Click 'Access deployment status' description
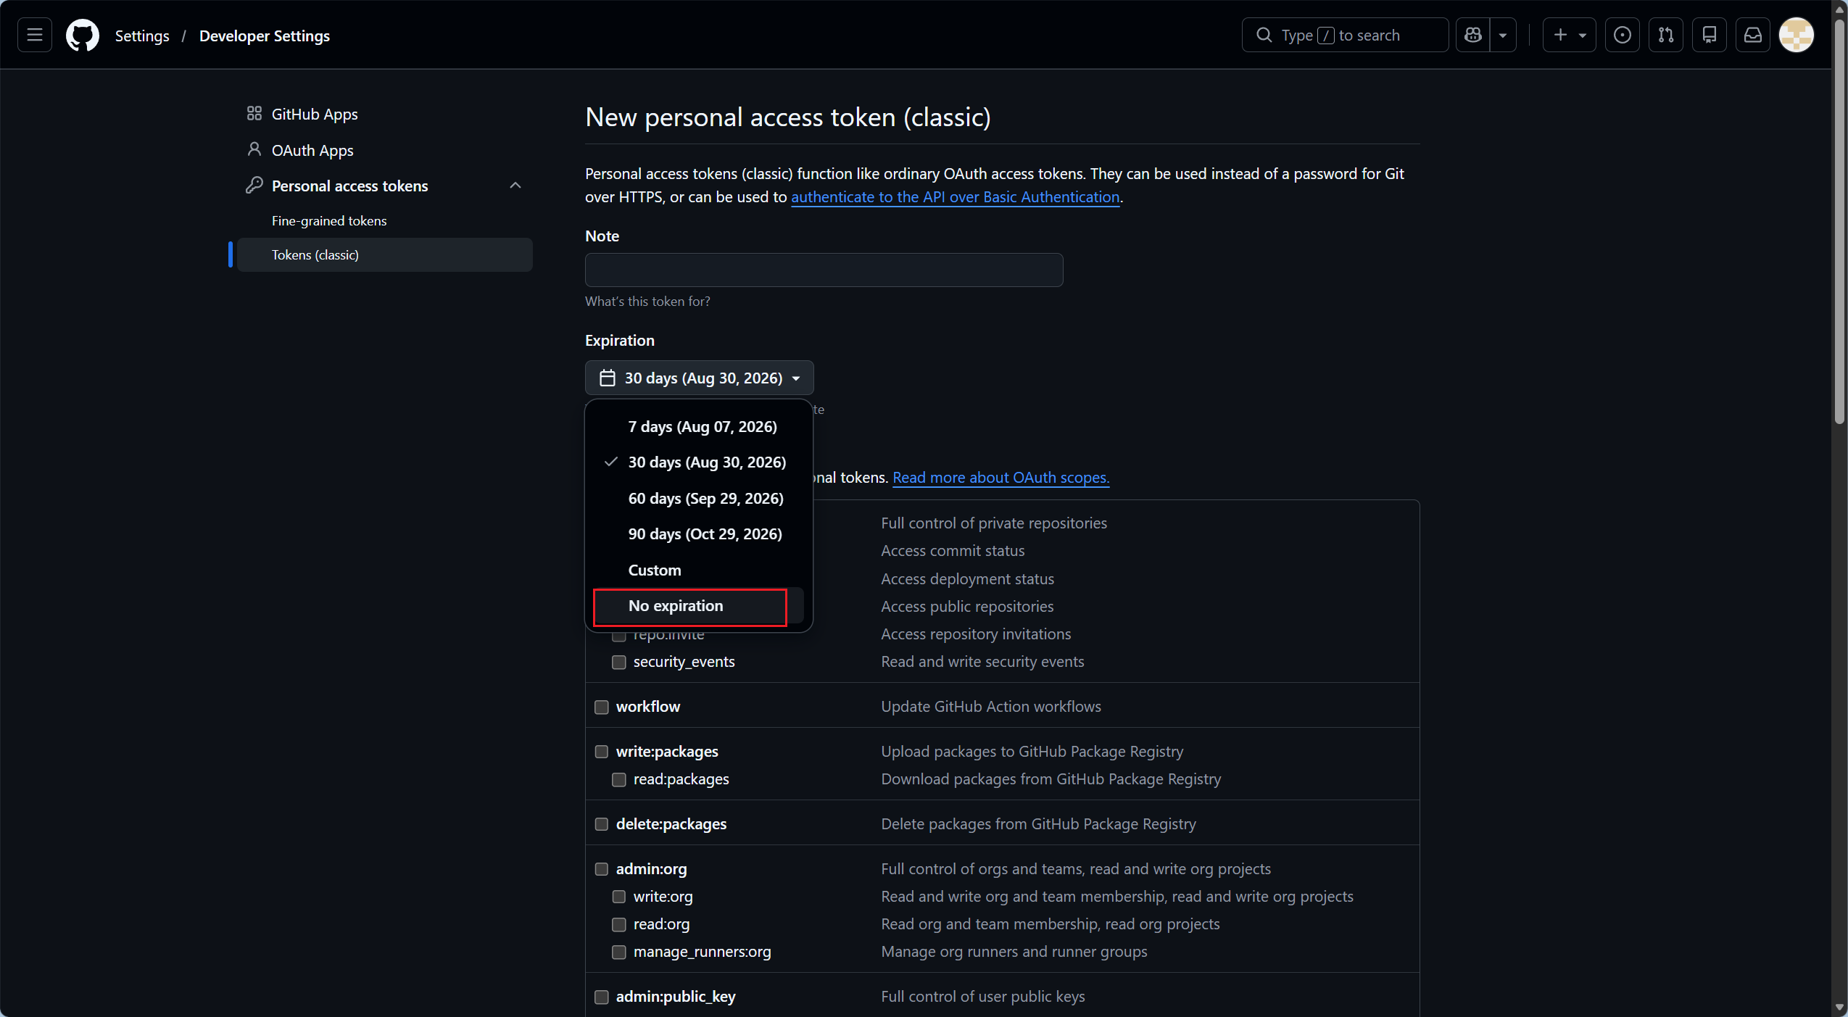The image size is (1848, 1017). [x=967, y=579]
